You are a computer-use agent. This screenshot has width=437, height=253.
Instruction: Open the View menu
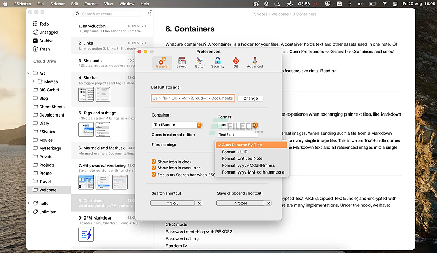[108, 4]
